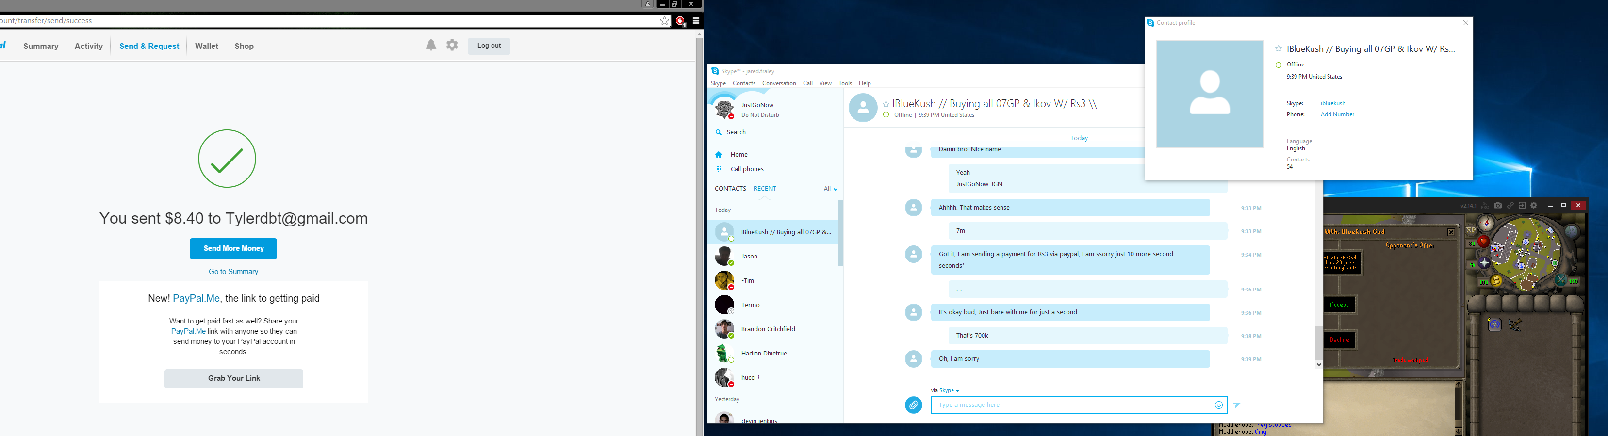
Task: Click sidebar toggle icon in game client title bar
Action: pyautogui.click(x=1523, y=205)
